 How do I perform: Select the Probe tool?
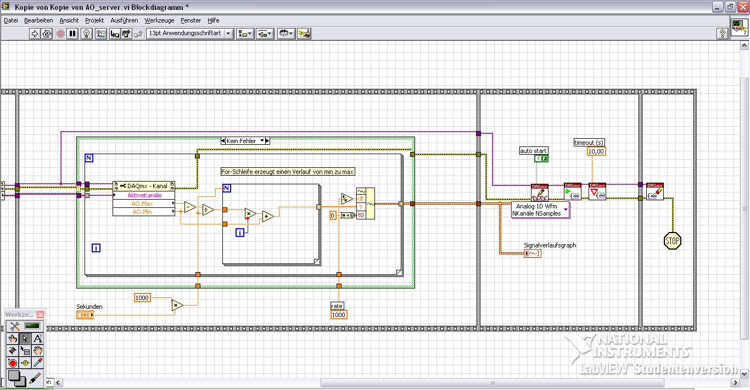[25, 363]
